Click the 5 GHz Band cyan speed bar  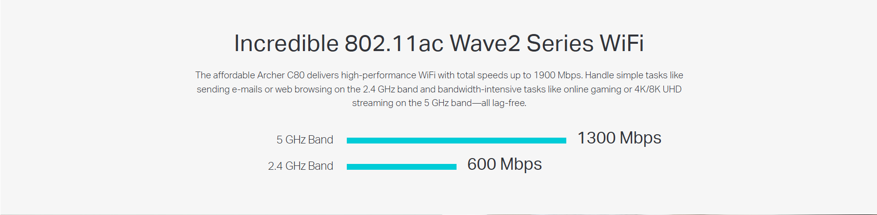456,141
